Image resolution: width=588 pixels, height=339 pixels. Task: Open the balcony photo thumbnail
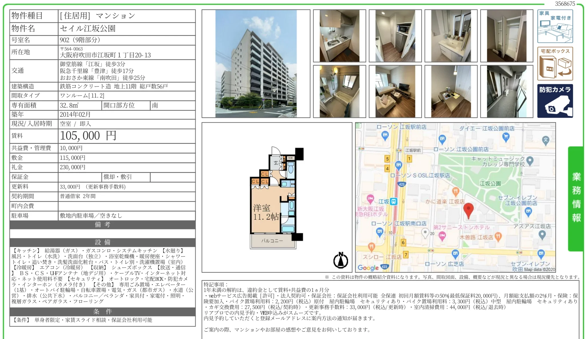coord(507,92)
